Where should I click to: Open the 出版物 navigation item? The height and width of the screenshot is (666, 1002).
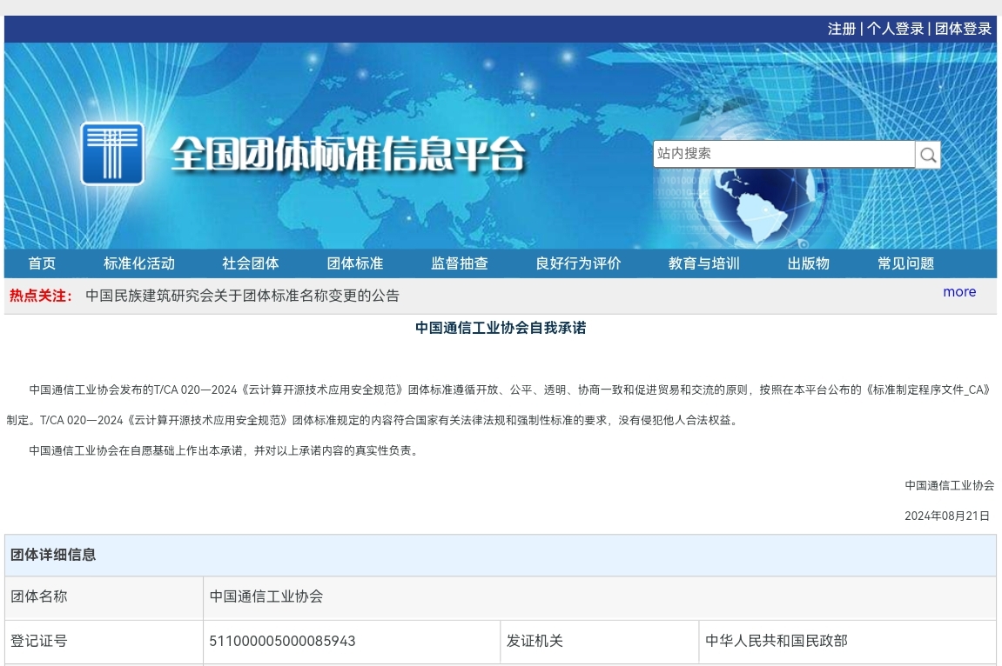tap(809, 263)
